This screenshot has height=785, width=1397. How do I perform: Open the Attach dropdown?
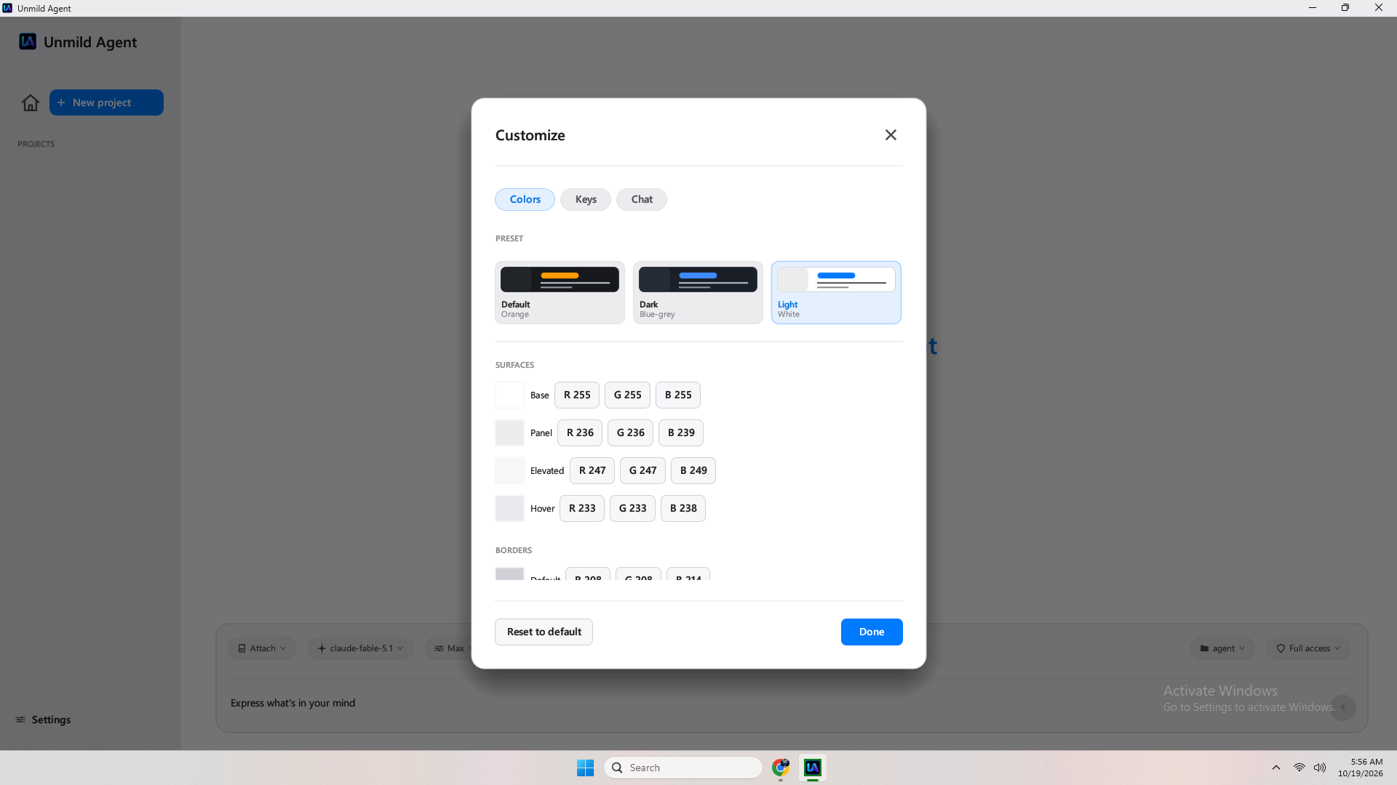point(262,648)
